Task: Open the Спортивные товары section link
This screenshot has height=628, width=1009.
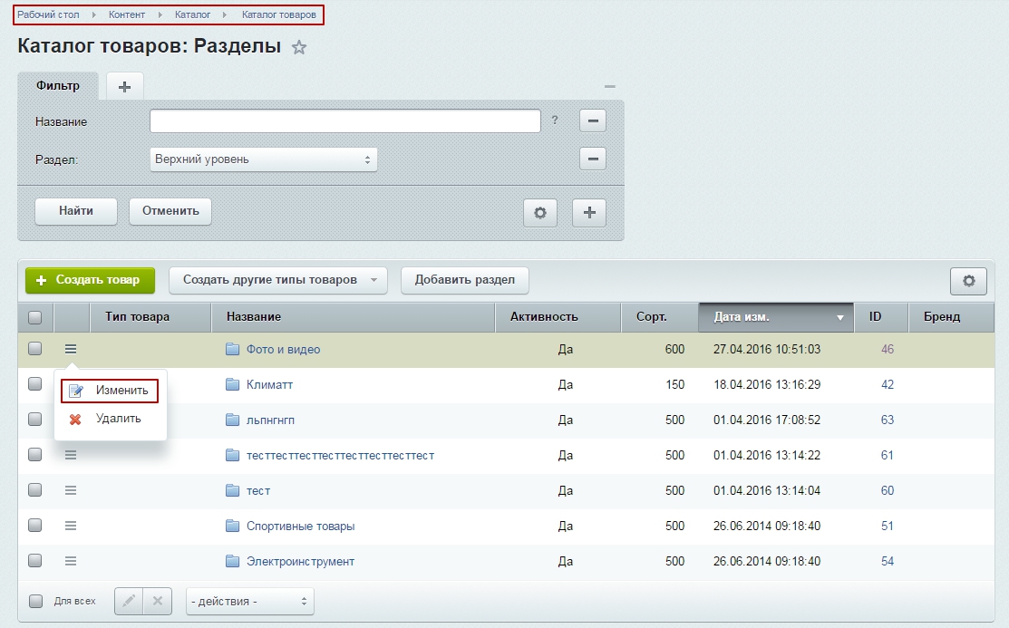Action: click(x=300, y=526)
